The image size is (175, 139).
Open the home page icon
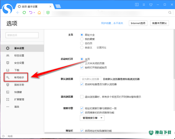(39, 13)
